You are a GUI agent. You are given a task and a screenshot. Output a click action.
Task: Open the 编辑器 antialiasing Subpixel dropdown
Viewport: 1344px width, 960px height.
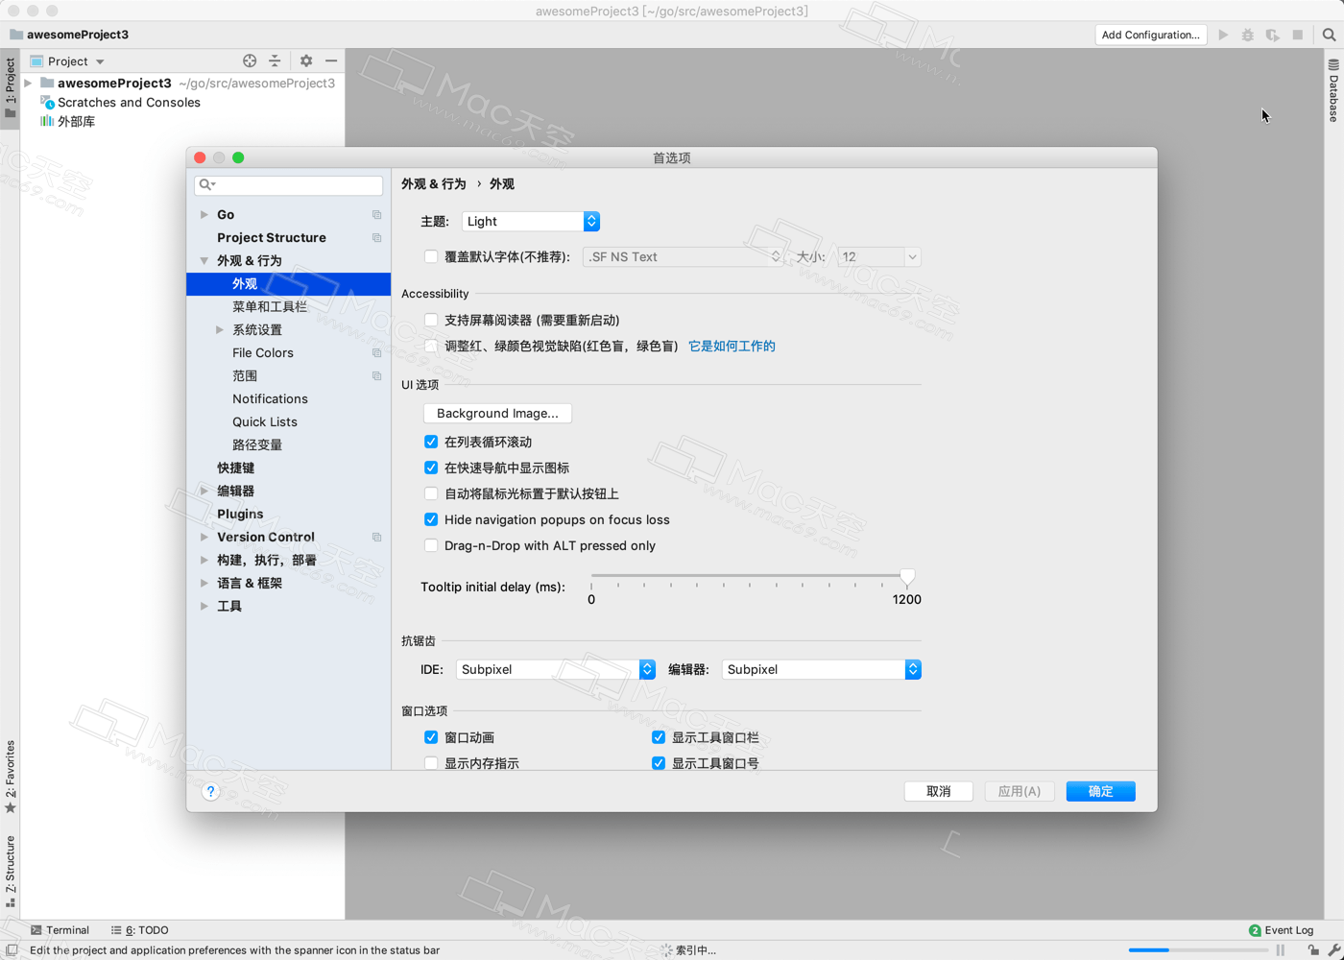coord(822,669)
